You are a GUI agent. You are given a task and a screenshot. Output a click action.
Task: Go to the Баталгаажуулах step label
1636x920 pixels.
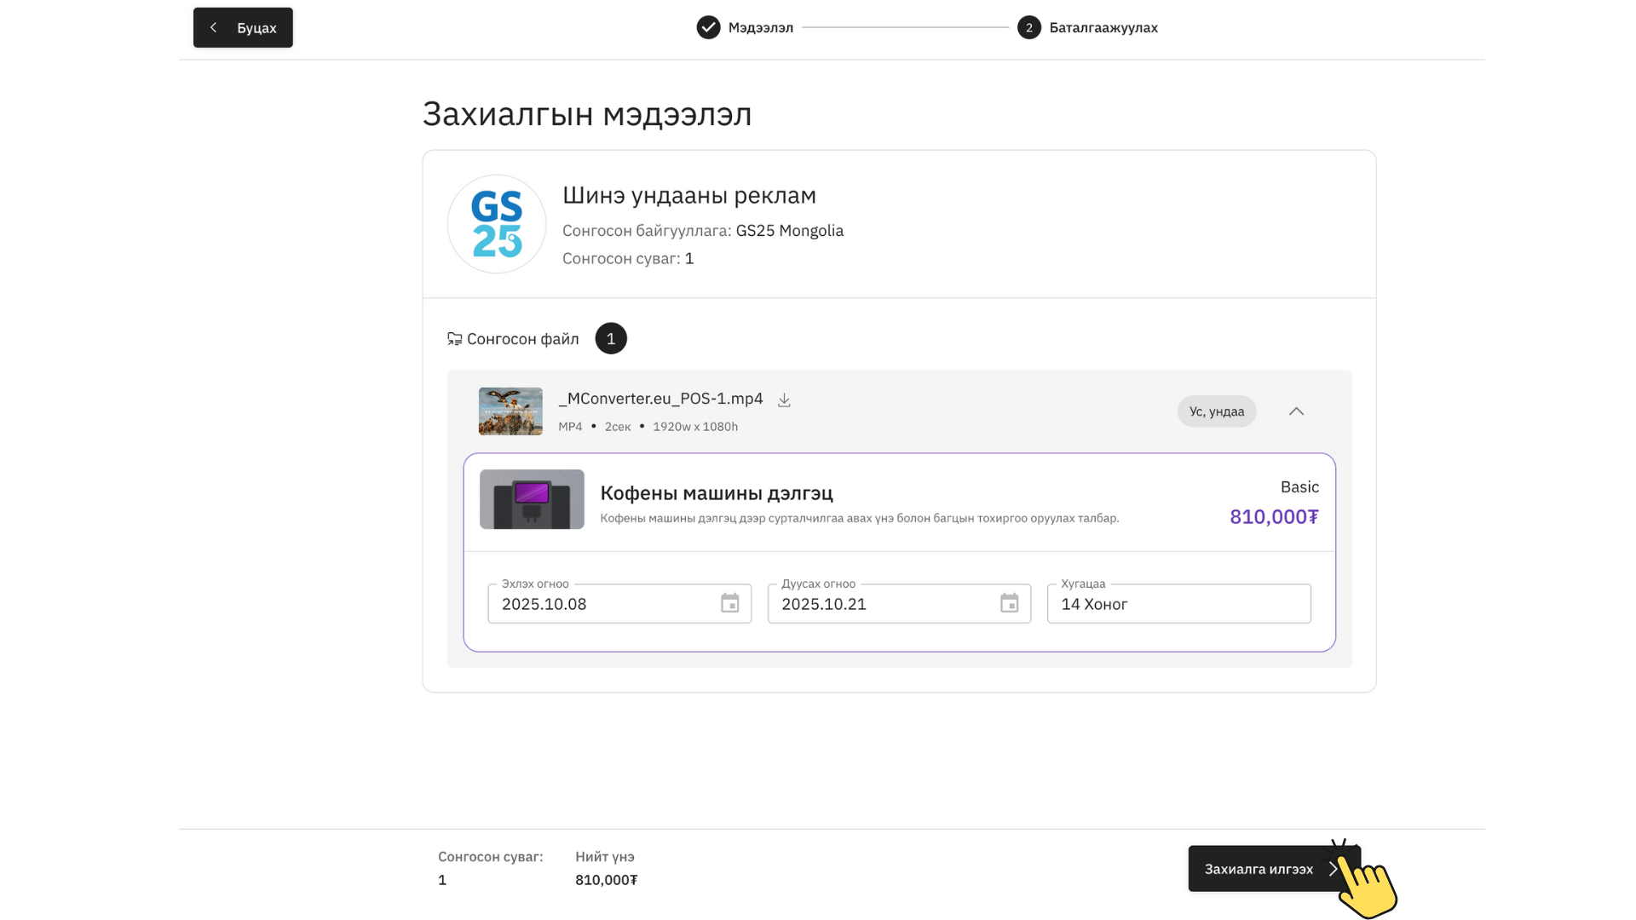(x=1103, y=27)
